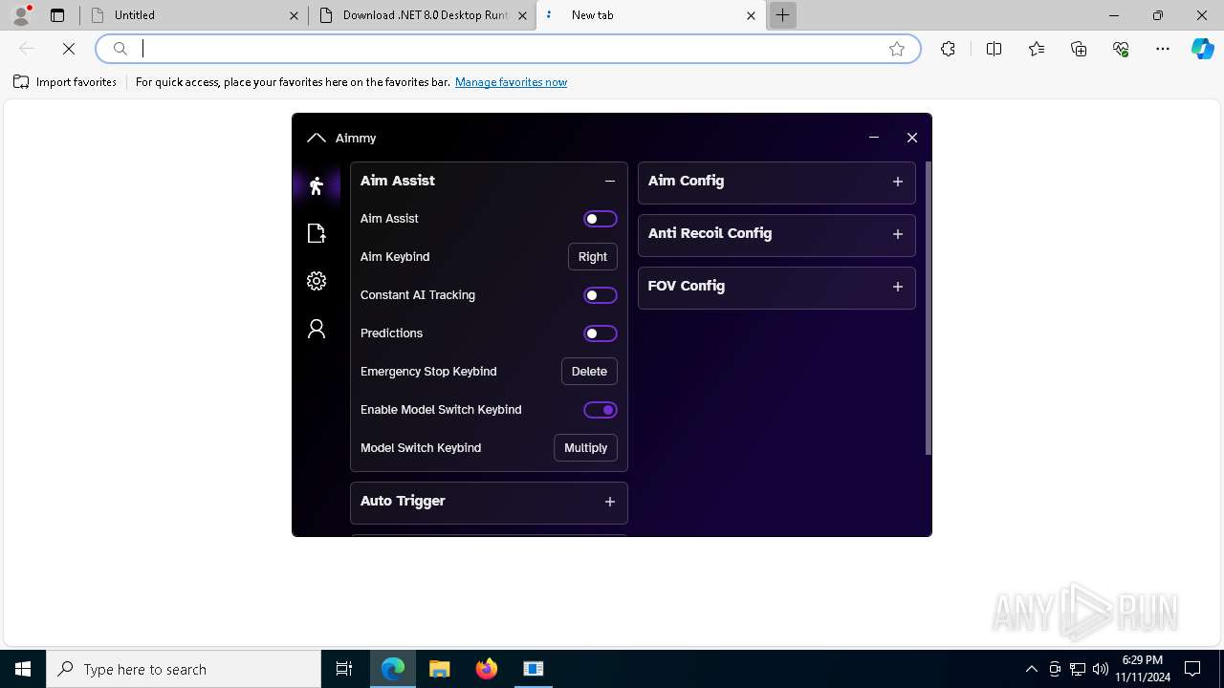Change Emergency Stop Keybind 'Delete' button

(x=589, y=372)
